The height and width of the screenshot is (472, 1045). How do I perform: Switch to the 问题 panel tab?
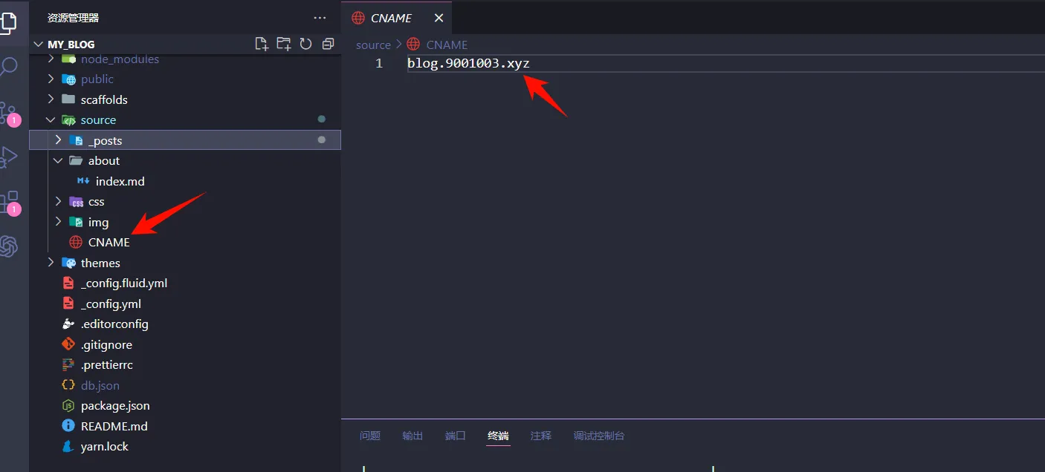click(x=369, y=436)
